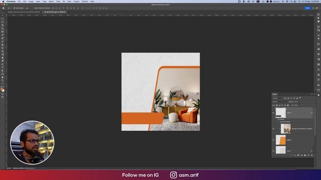Delete layer using trash icon
Image resolution: width=321 pixels, height=180 pixels.
click(x=312, y=155)
